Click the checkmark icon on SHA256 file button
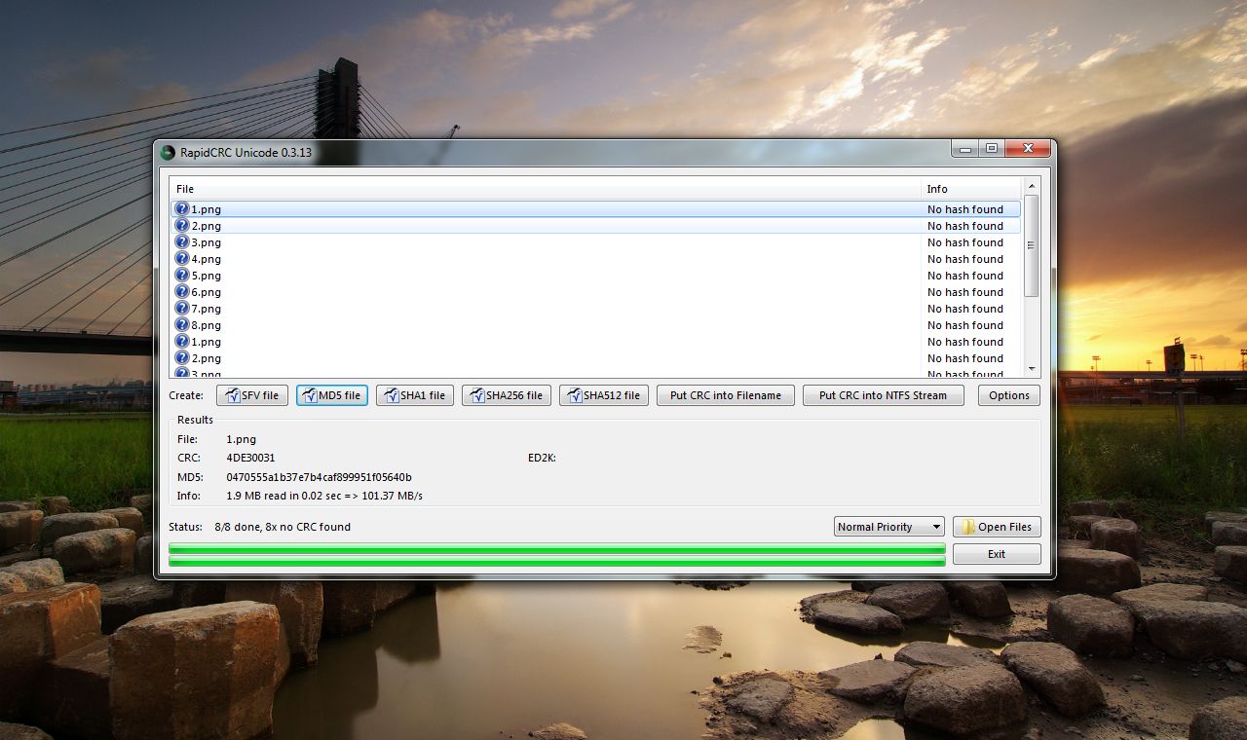Screen dimensions: 1247x740 coord(477,395)
